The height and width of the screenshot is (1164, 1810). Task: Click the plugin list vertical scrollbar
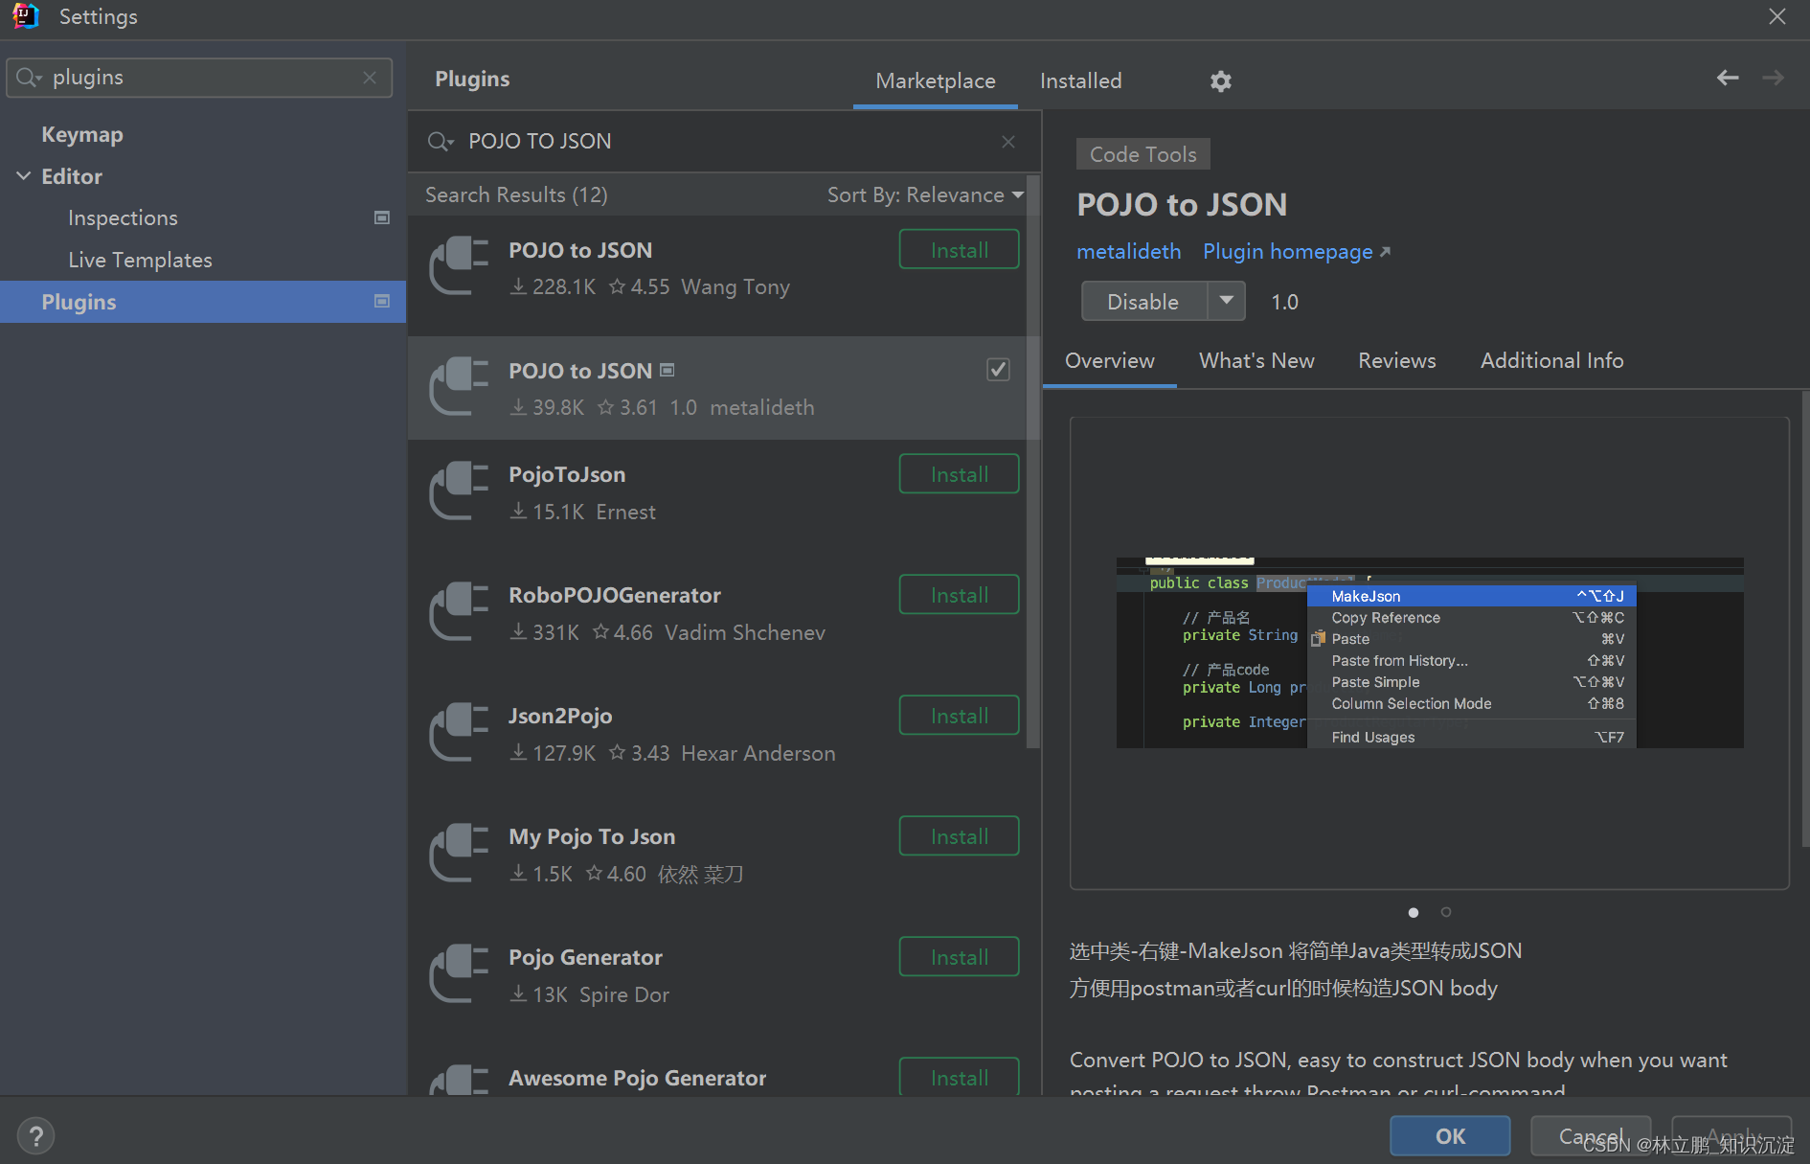1033,460
